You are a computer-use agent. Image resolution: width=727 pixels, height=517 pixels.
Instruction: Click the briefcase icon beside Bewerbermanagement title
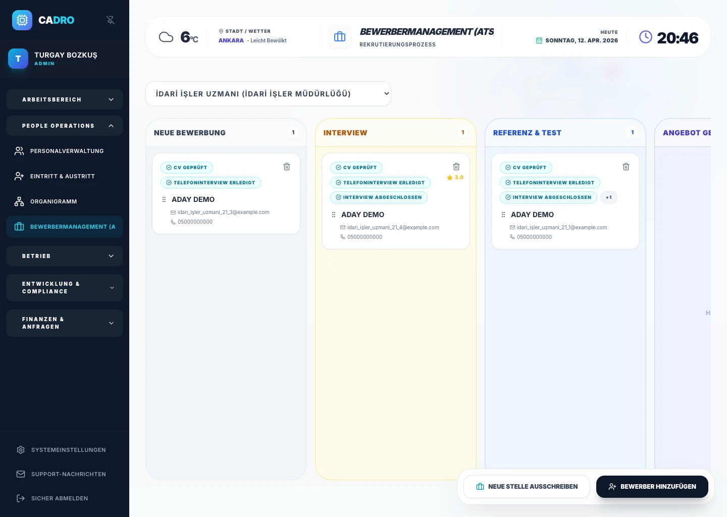click(x=340, y=37)
